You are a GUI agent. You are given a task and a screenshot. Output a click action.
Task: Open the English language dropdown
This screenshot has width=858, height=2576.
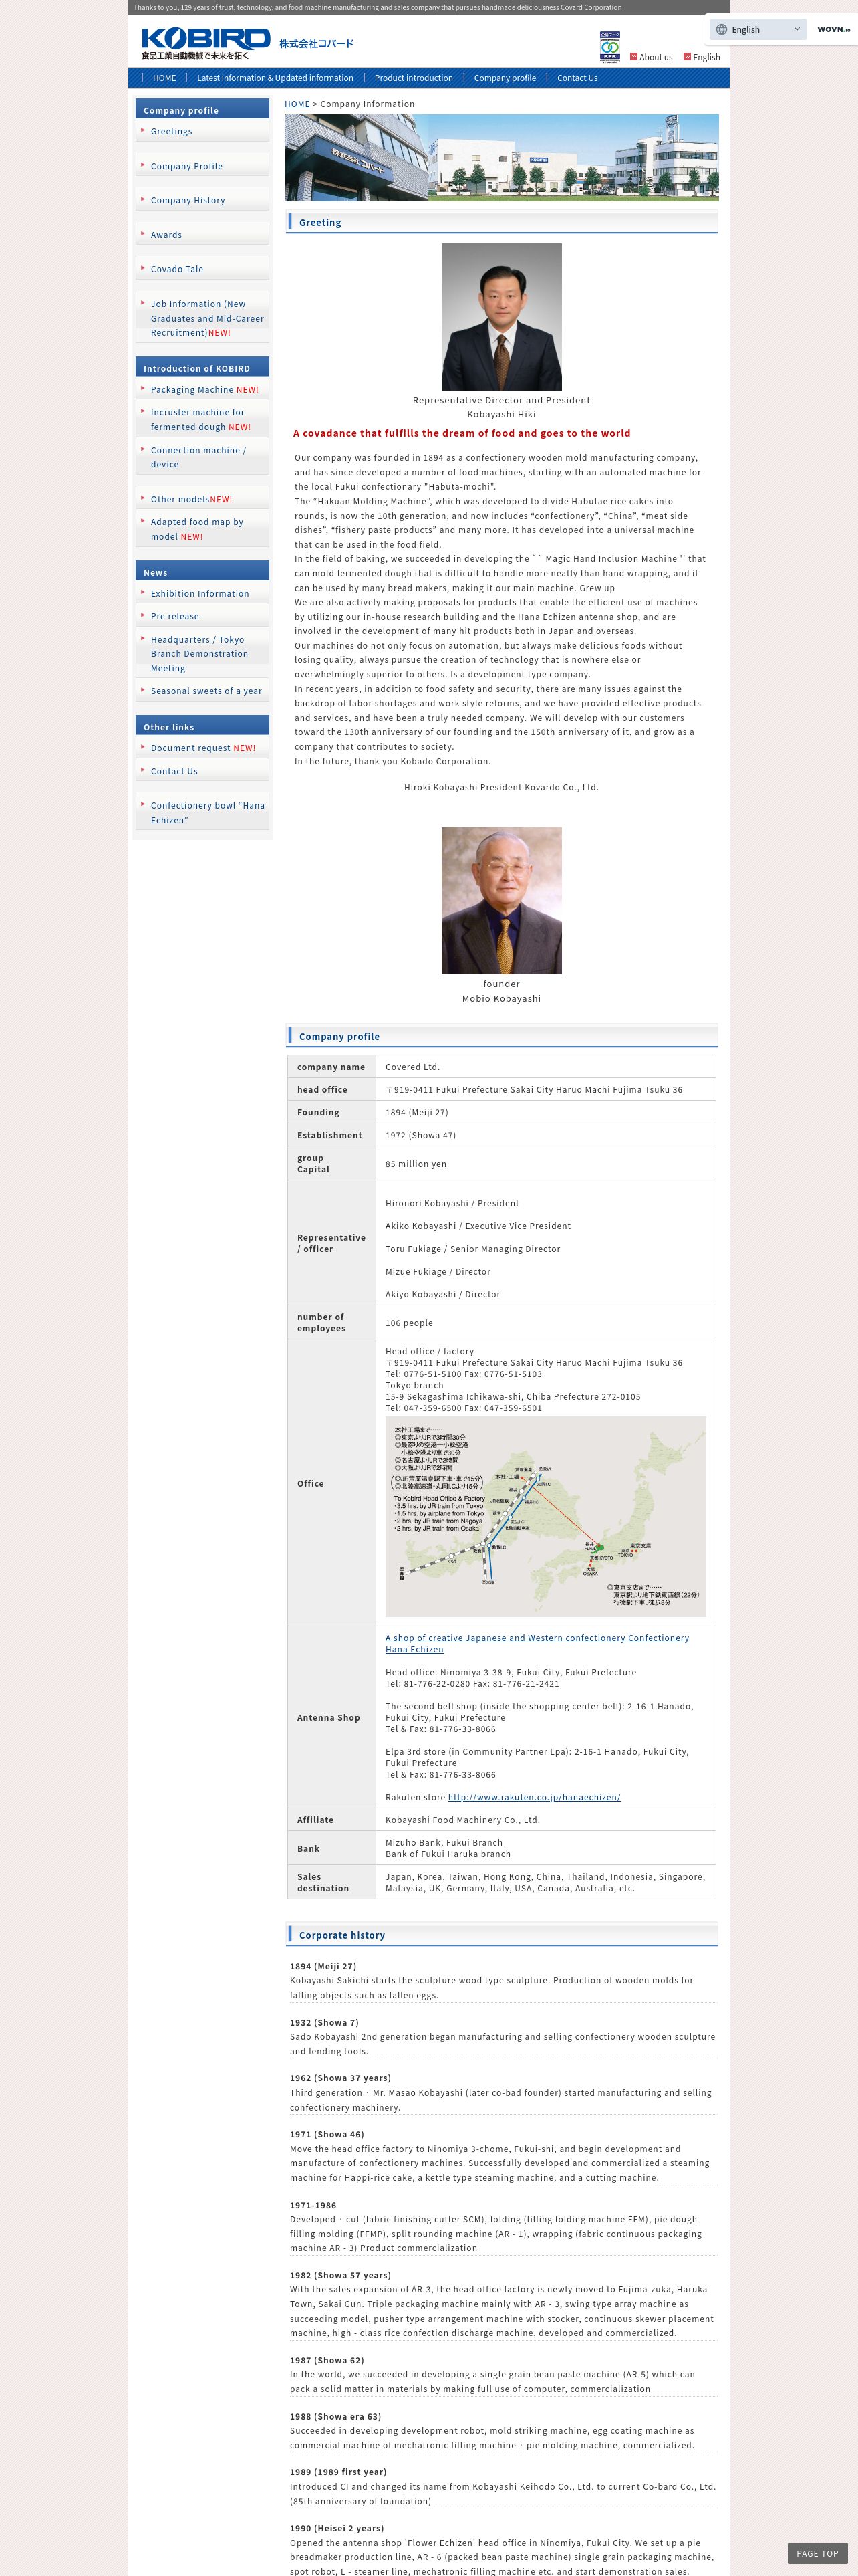(758, 30)
